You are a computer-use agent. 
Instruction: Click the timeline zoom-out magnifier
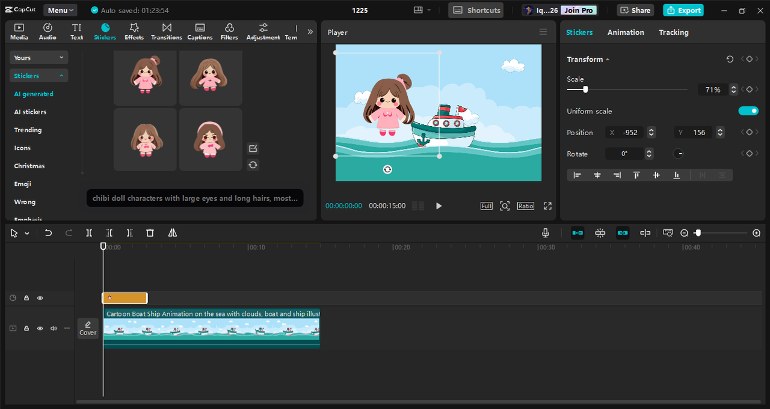685,233
